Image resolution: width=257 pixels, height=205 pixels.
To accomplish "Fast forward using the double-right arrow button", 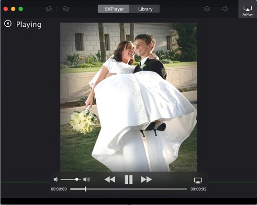I will coord(146,180).
